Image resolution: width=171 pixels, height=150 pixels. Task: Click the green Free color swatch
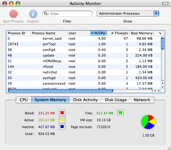tap(120, 113)
